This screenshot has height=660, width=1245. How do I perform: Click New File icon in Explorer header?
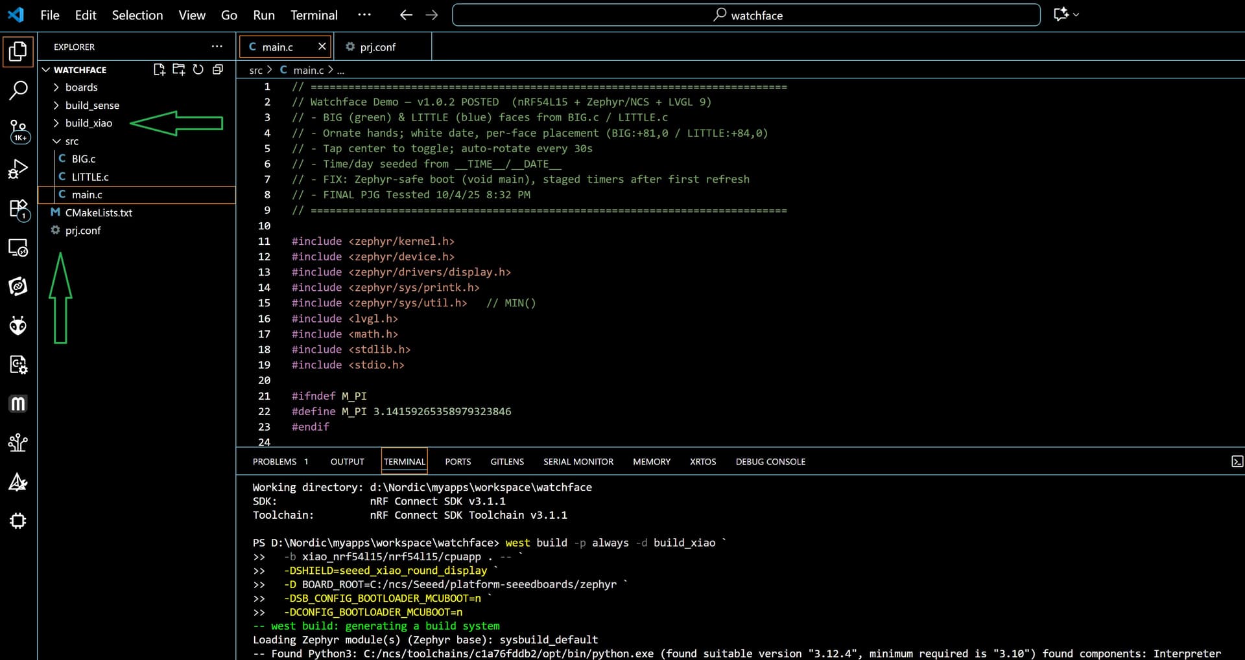tap(159, 69)
